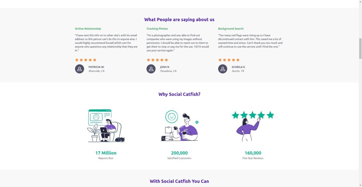Click Josh R.'s profile avatar icon
This screenshot has width=362, height=187.
pos(151,69)
